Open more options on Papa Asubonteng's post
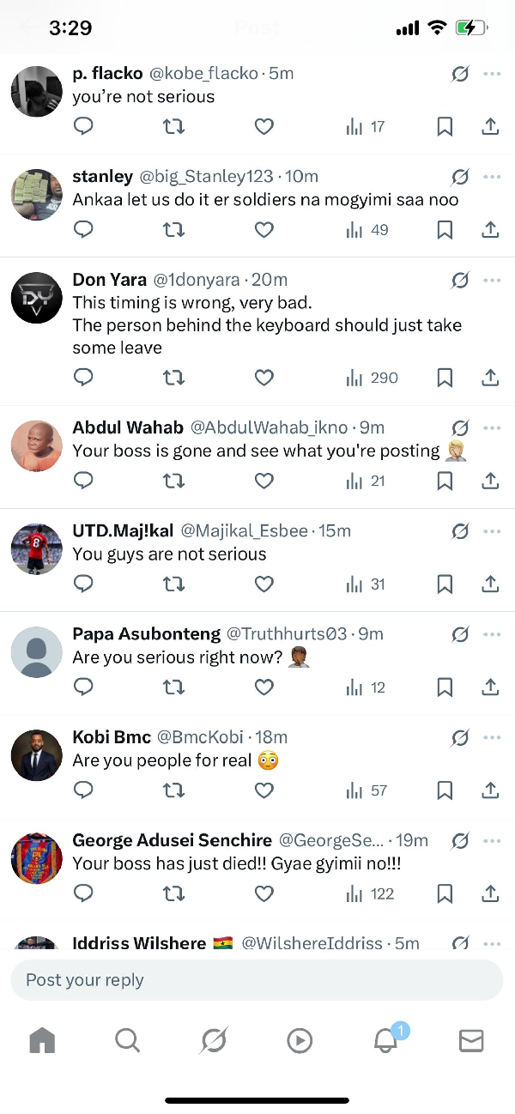Screen dimensions: 515x1114 pos(492,634)
